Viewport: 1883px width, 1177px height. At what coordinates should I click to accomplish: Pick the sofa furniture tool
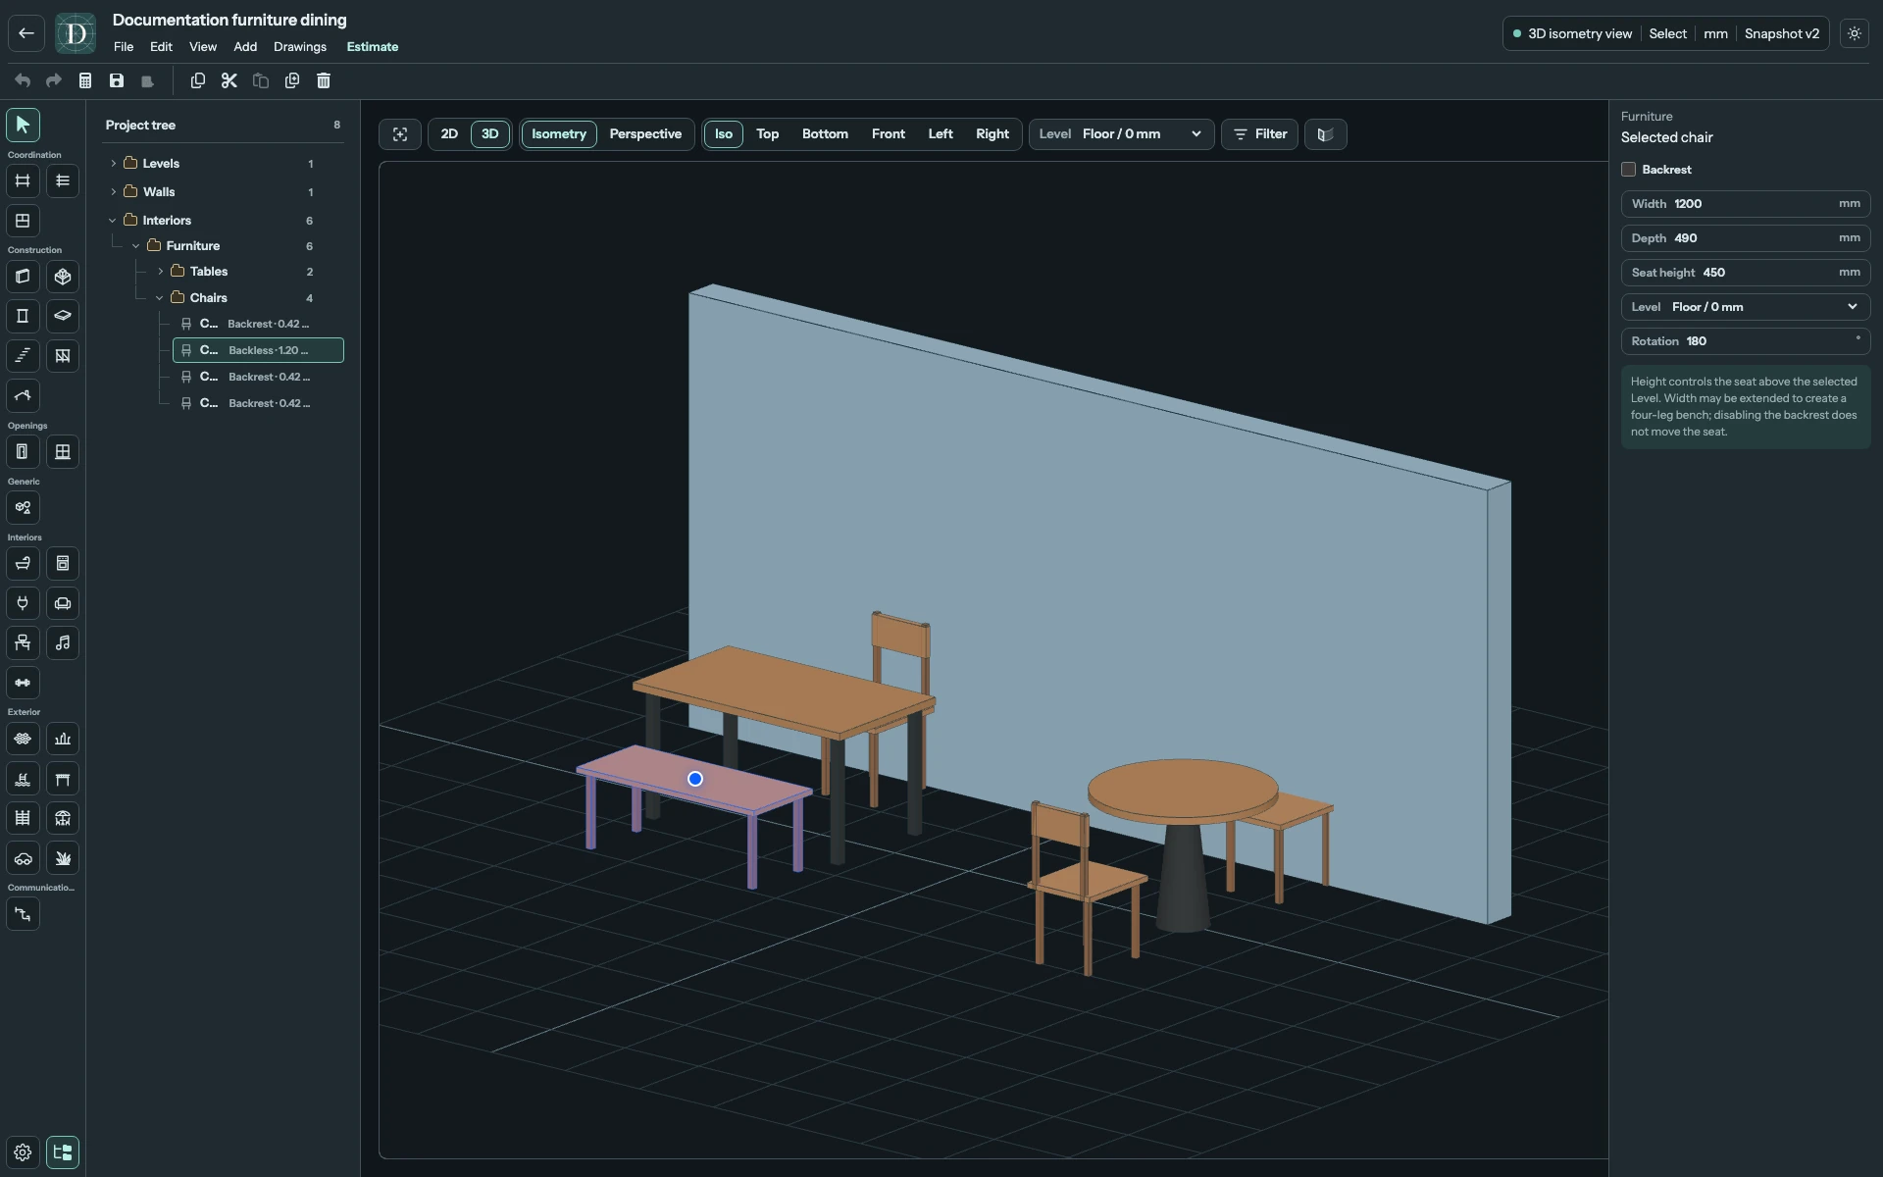[63, 603]
